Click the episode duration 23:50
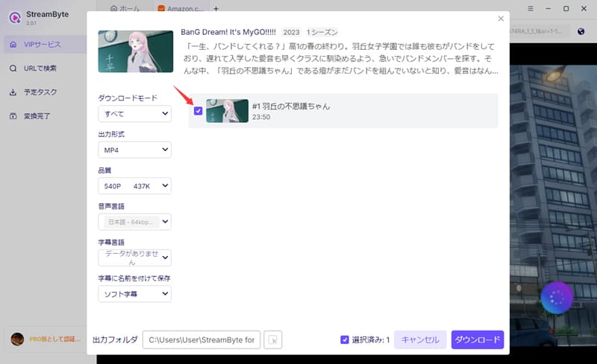 [261, 117]
